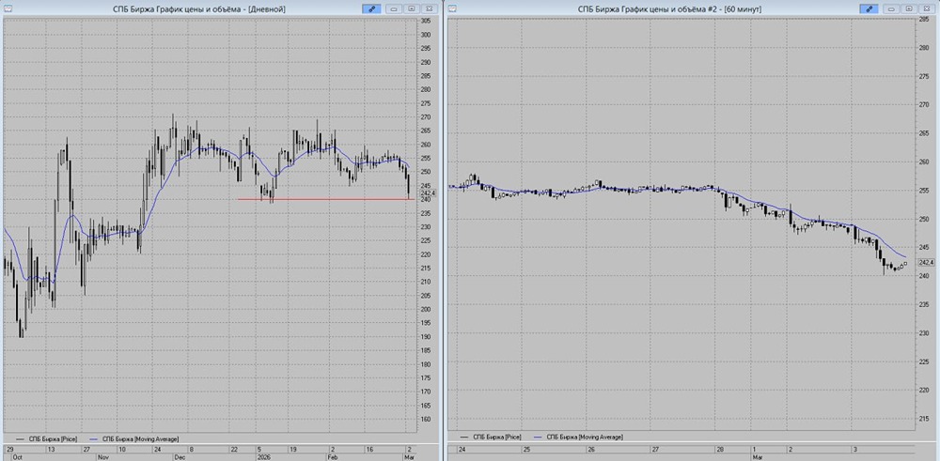Select the Moving Average legend entry in the daily chart
The width and height of the screenshot is (940, 461).
click(x=133, y=439)
